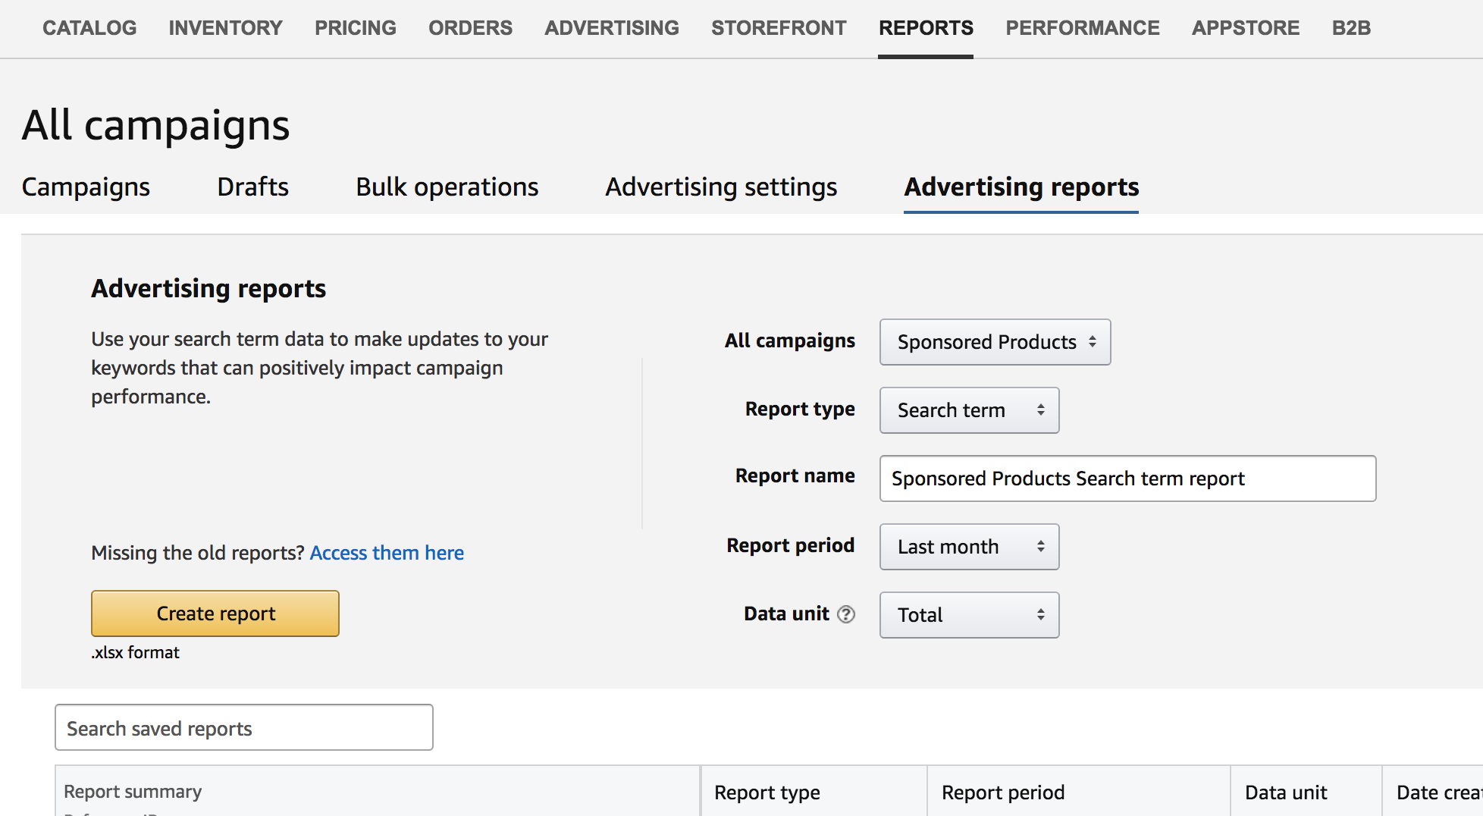The width and height of the screenshot is (1483, 816).
Task: Click the Data unit column header
Action: coord(1286,792)
